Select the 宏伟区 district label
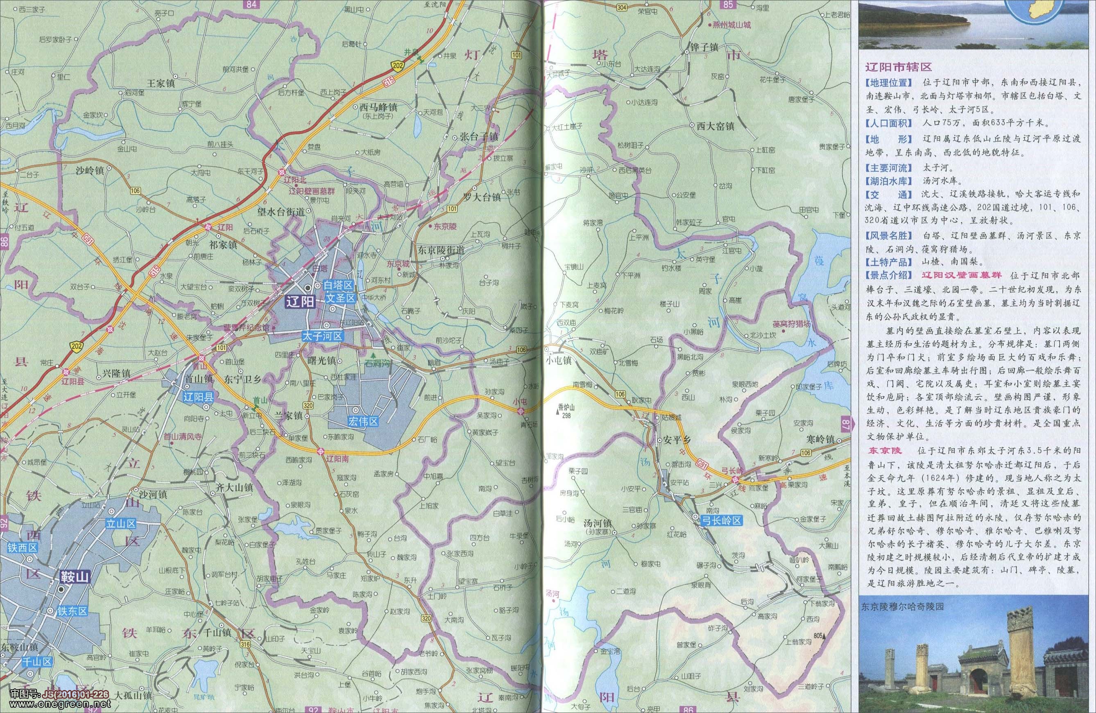The image size is (1096, 713). (x=364, y=421)
